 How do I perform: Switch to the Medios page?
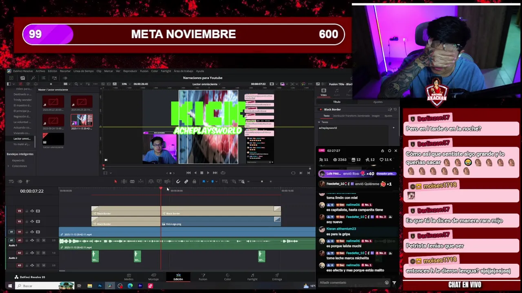(128, 277)
